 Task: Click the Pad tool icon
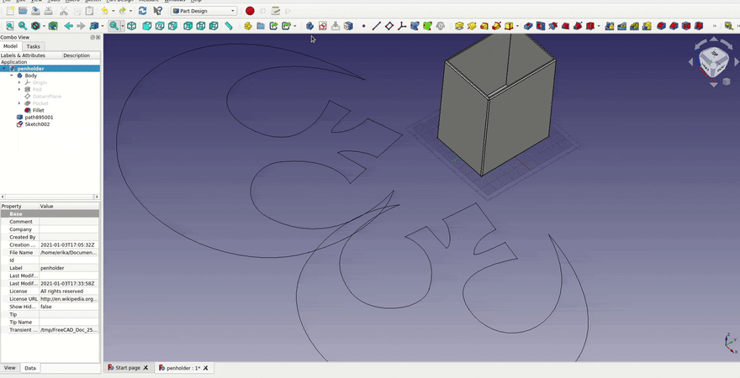pos(459,26)
